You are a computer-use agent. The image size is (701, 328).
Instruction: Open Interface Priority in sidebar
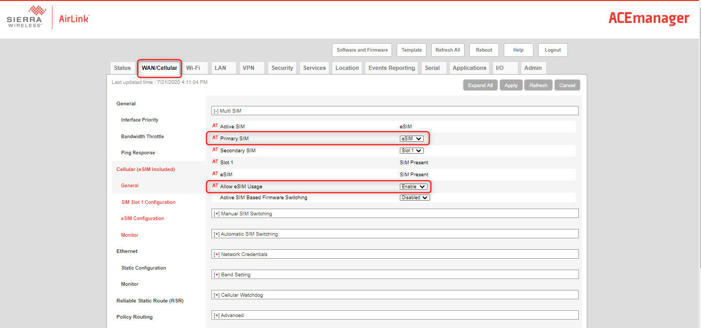coord(139,120)
